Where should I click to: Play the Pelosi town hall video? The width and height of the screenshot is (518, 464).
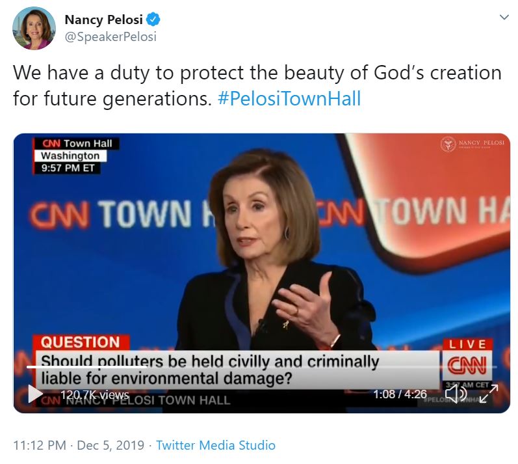35,394
